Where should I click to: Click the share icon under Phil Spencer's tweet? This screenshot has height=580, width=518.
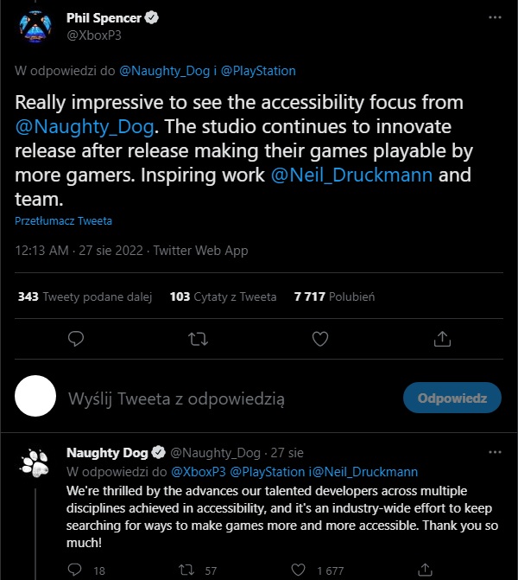click(441, 337)
